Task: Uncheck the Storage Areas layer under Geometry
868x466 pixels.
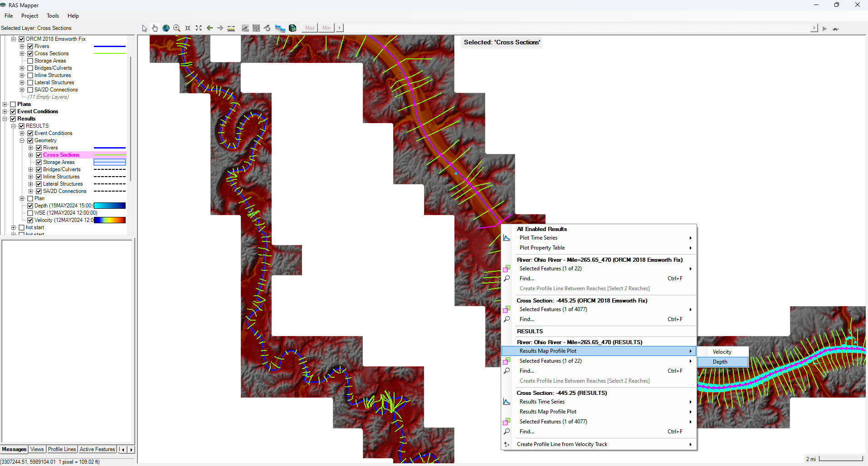Action: pos(39,162)
